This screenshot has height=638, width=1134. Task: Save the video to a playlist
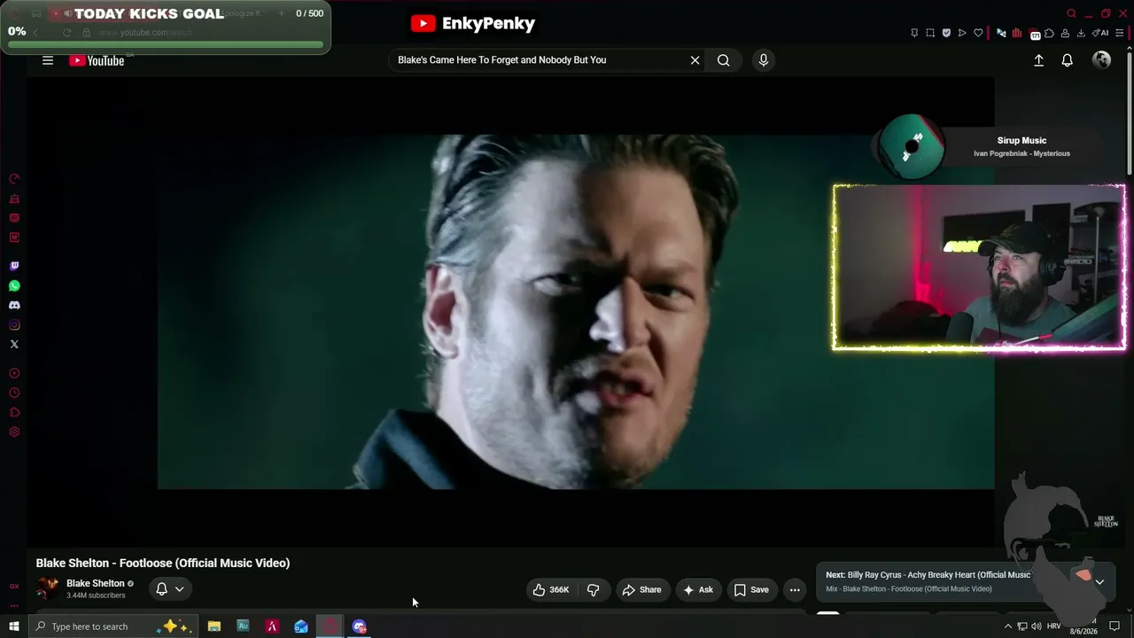[750, 589]
